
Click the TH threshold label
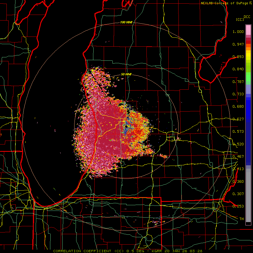click(241, 219)
